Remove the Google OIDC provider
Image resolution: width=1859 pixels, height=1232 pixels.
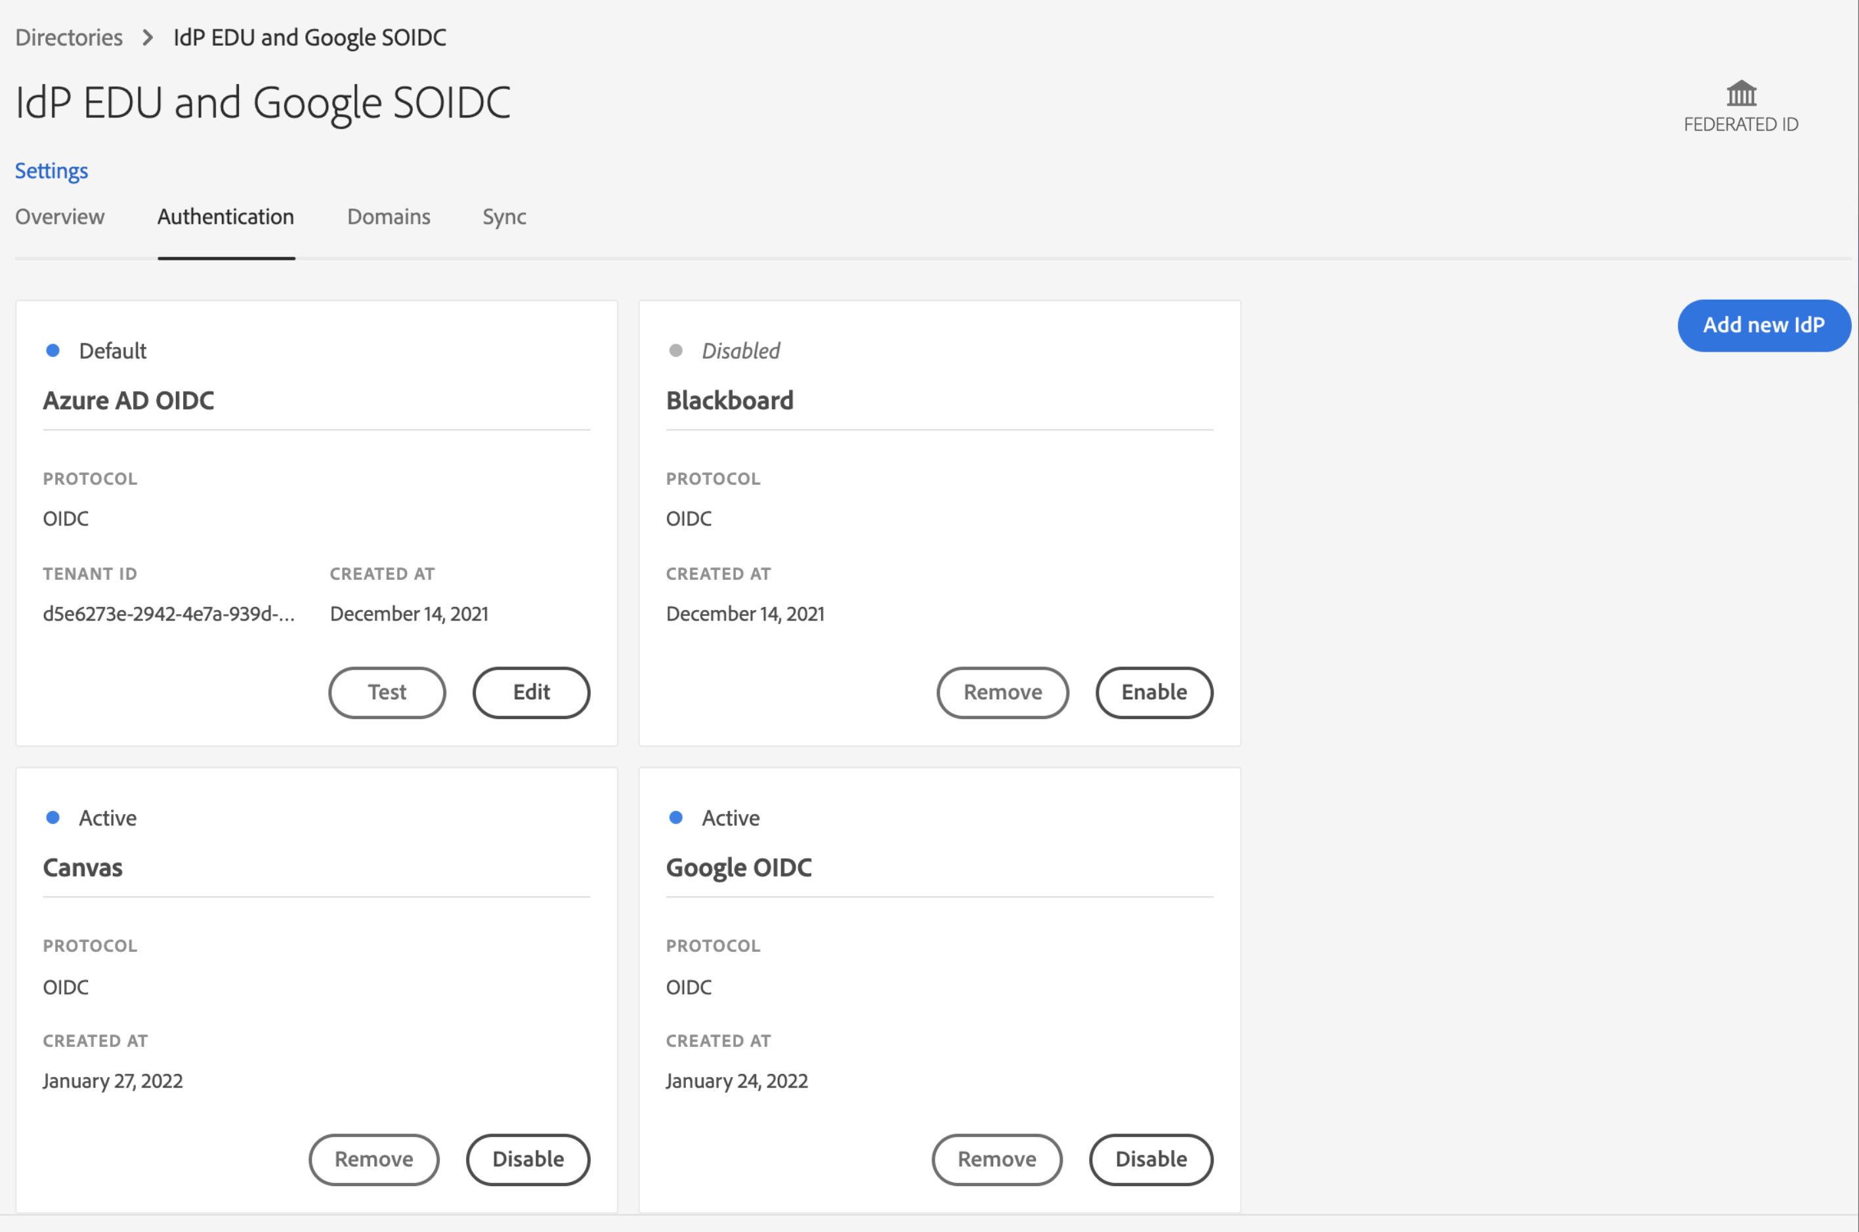coord(996,1159)
